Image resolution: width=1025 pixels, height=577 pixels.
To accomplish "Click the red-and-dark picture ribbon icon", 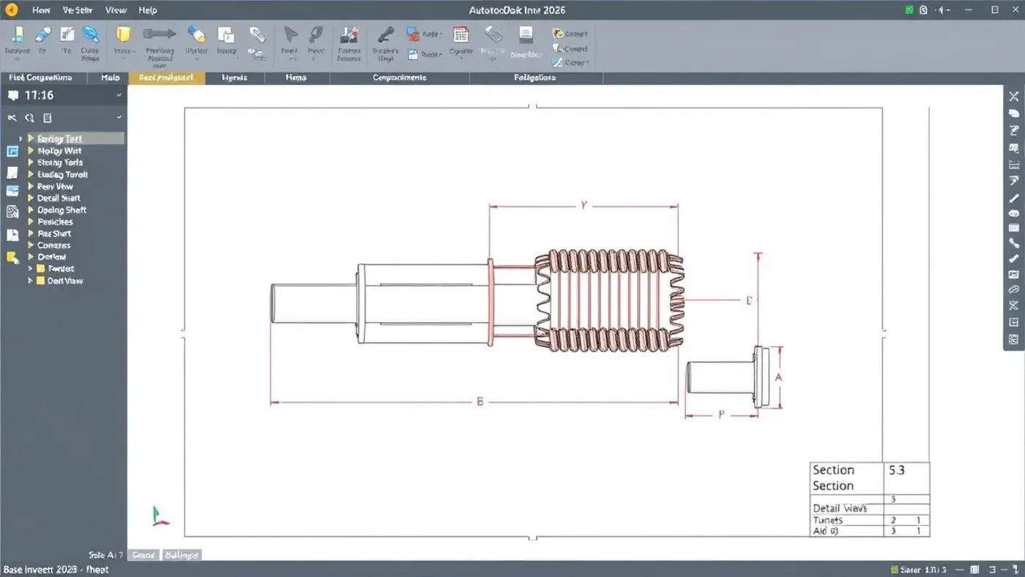I will click(x=349, y=34).
